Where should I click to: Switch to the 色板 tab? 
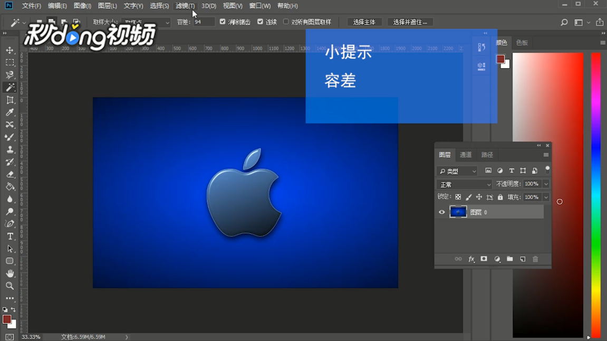pyautogui.click(x=522, y=43)
